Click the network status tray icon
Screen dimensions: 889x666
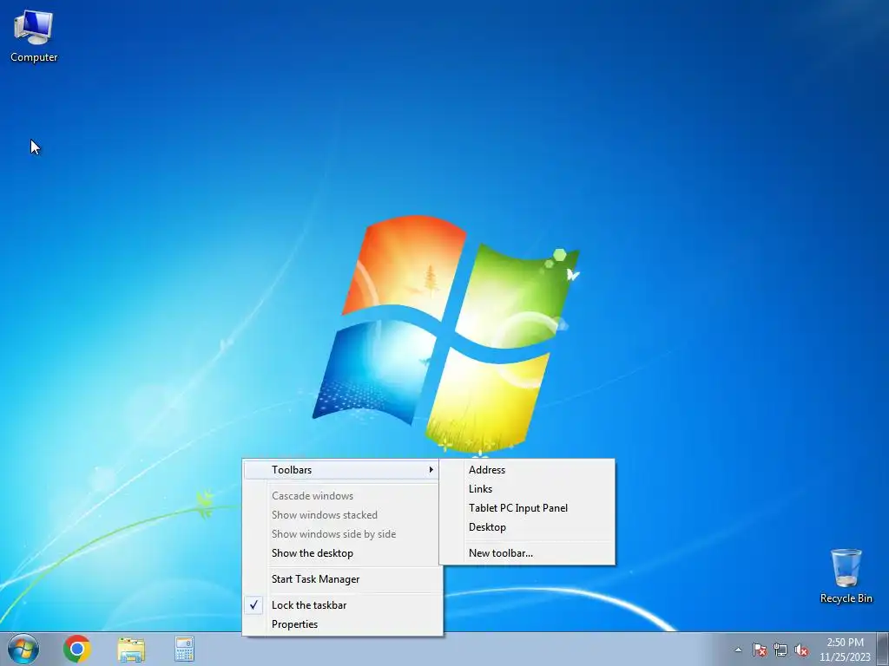click(x=780, y=650)
